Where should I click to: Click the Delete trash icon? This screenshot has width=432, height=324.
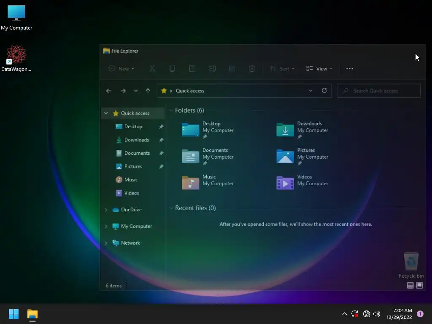pos(252,69)
